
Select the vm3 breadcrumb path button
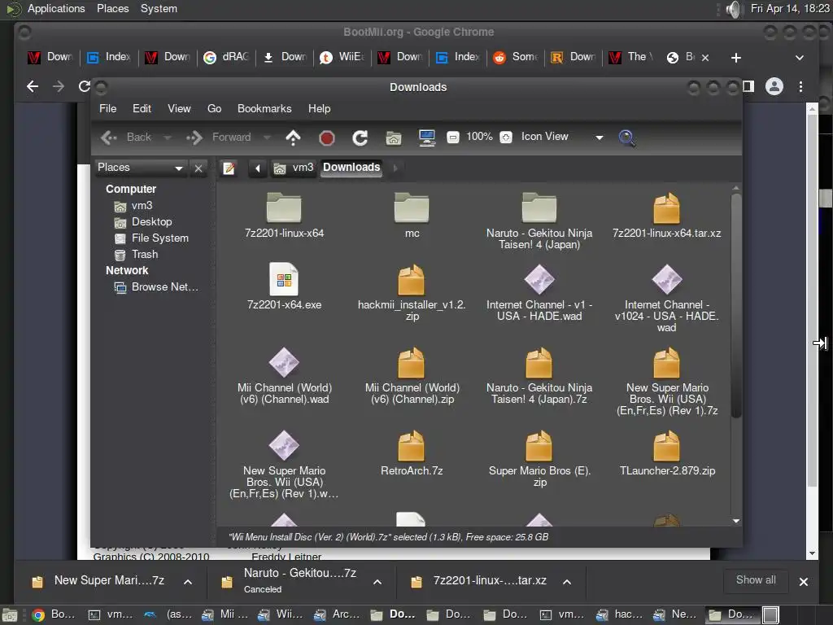pos(294,168)
